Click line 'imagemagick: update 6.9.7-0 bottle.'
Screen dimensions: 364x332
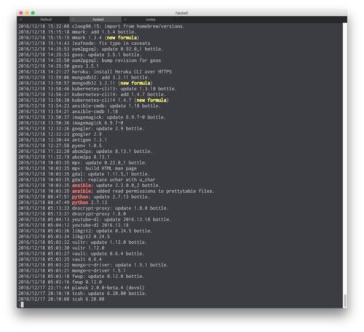pyautogui.click(x=119, y=117)
